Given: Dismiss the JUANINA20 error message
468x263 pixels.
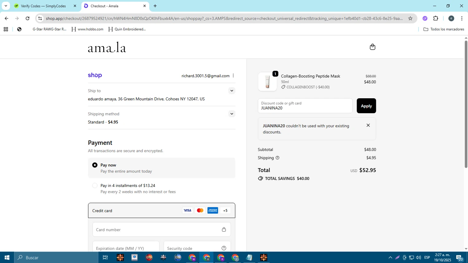Looking at the screenshot, I should click(x=368, y=125).
